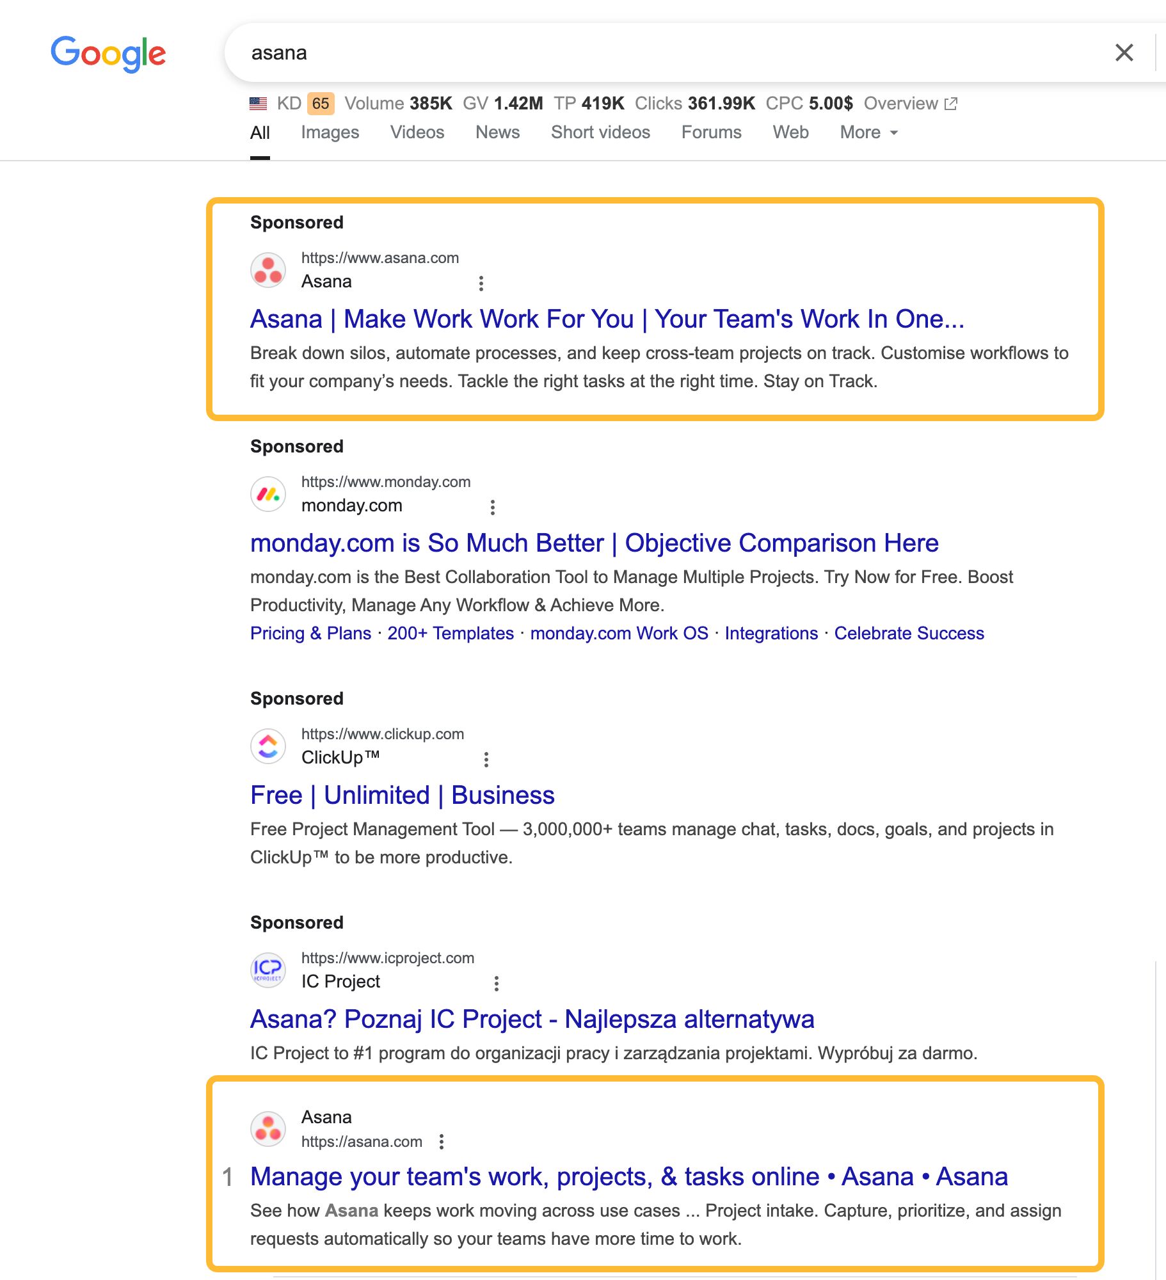The image size is (1166, 1280).
Task: Switch to the News tab
Action: 497,132
